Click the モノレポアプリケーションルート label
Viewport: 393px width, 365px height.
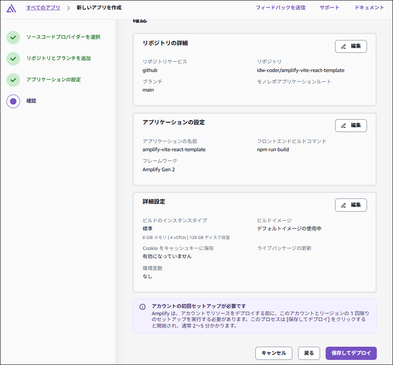[294, 82]
